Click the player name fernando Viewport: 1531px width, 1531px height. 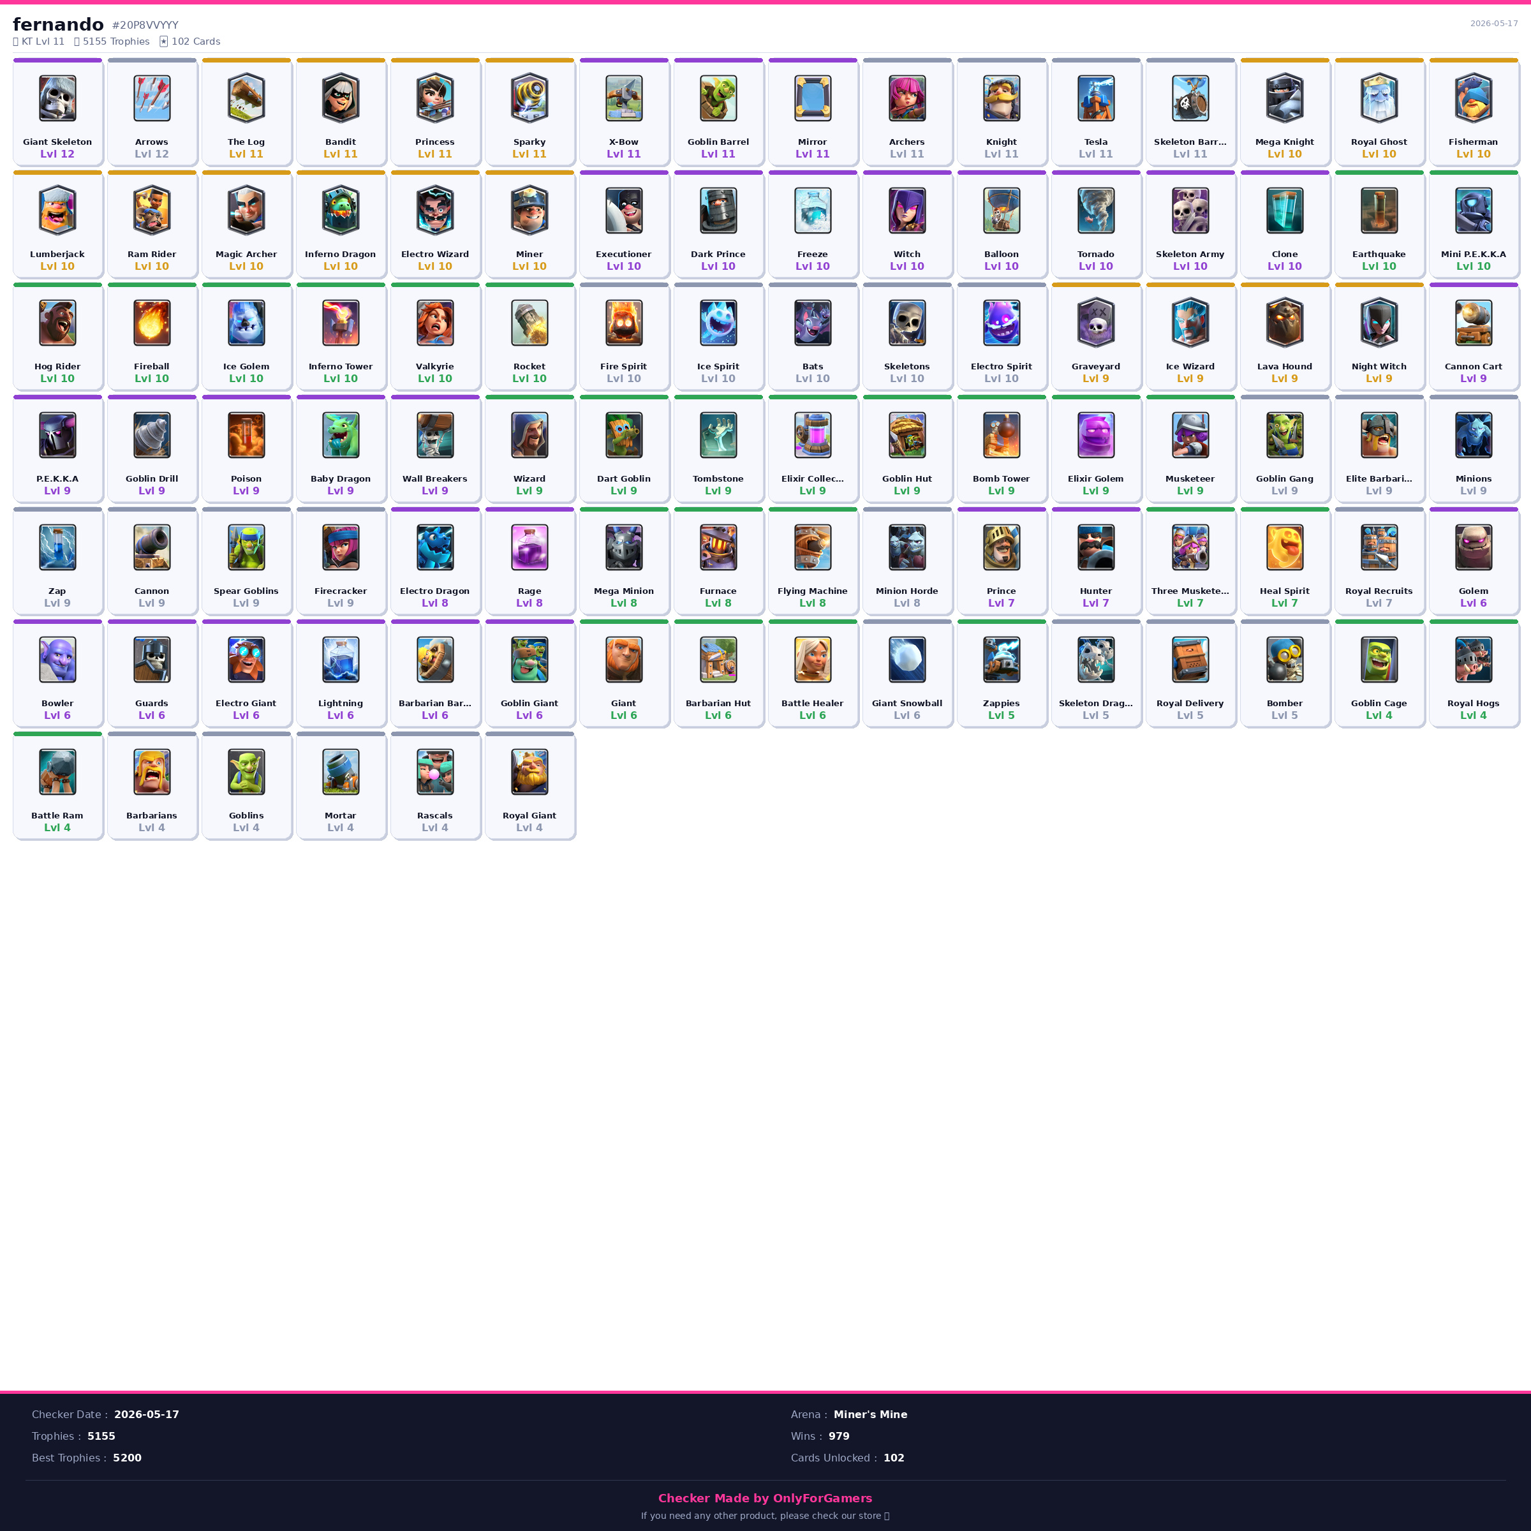click(x=59, y=25)
